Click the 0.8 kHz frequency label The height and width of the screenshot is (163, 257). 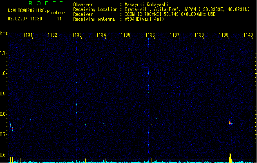tap(3, 114)
